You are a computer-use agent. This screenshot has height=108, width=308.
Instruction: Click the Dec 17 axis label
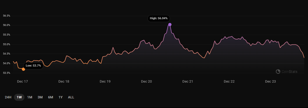[22, 82]
